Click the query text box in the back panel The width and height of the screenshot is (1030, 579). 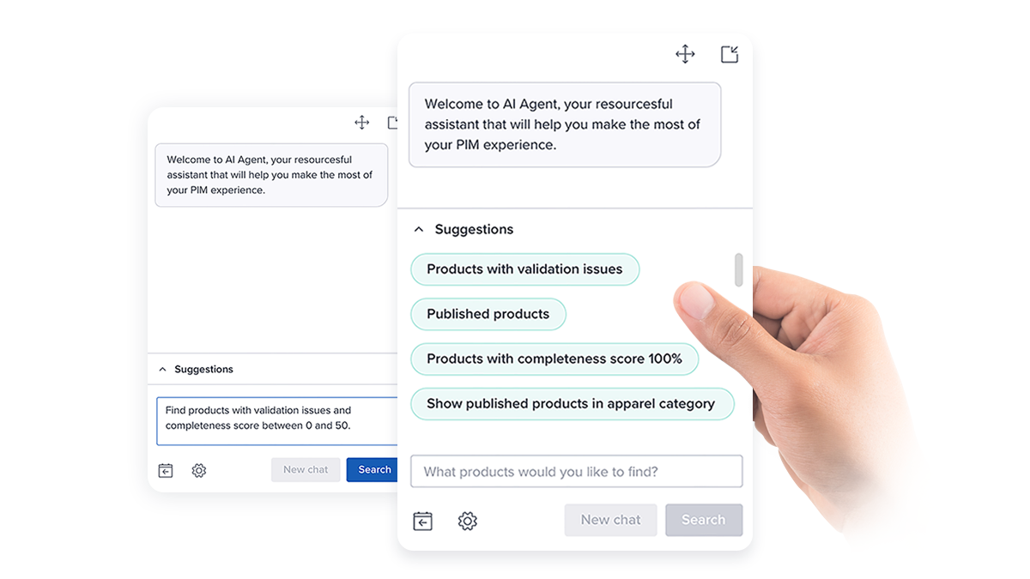tap(276, 420)
